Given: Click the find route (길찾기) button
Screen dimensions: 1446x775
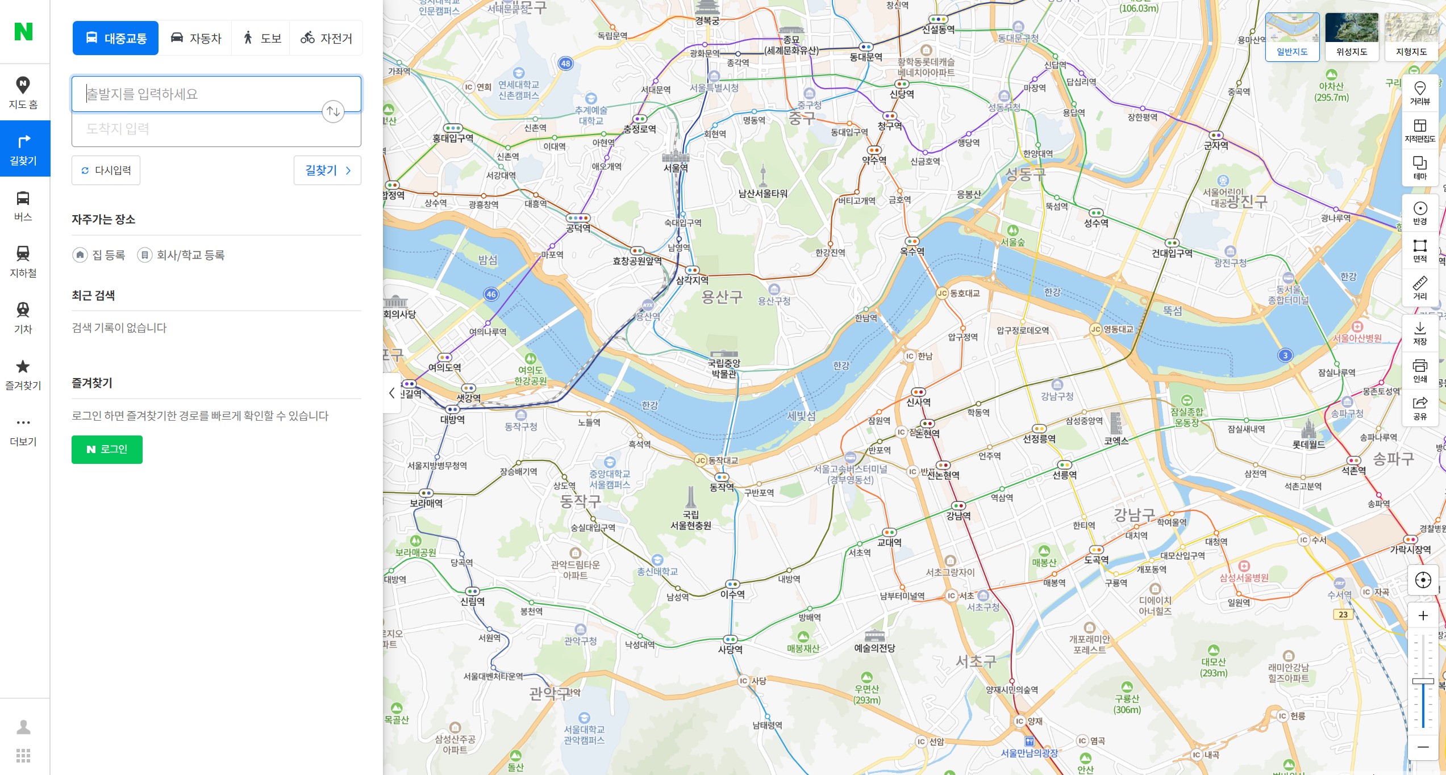Looking at the screenshot, I should click(327, 170).
